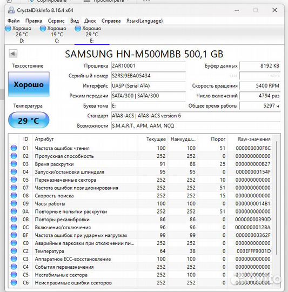Select the E: disk status orb
The width and height of the screenshot is (288, 292).
click(x=78, y=29)
